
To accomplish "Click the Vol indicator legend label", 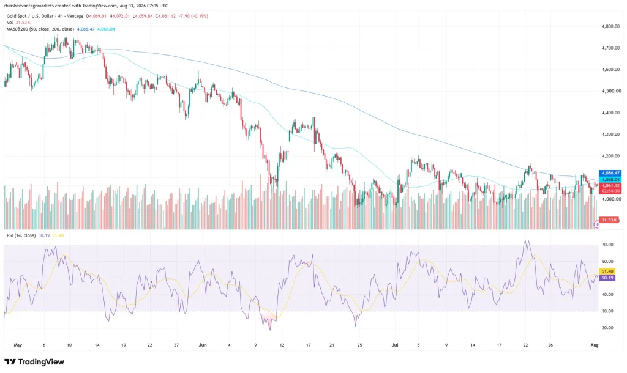I will coord(10,23).
